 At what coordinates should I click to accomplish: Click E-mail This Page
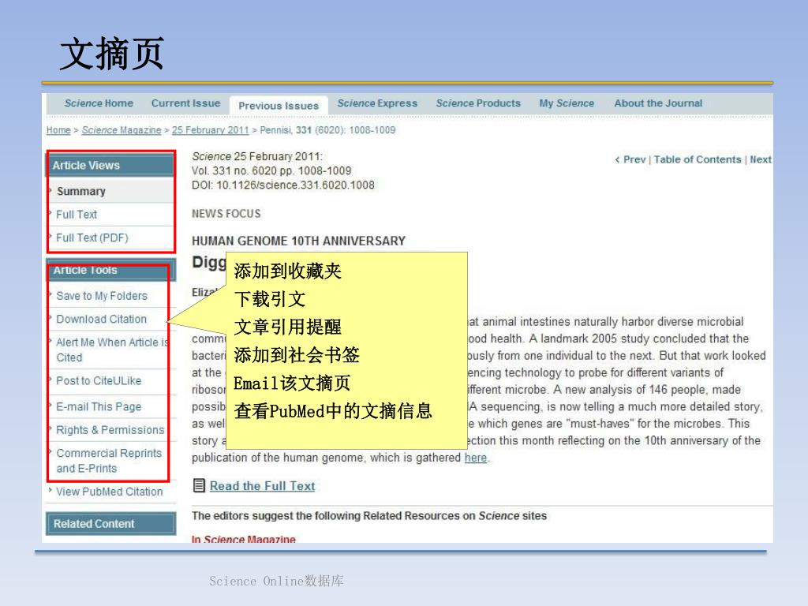[x=99, y=406]
